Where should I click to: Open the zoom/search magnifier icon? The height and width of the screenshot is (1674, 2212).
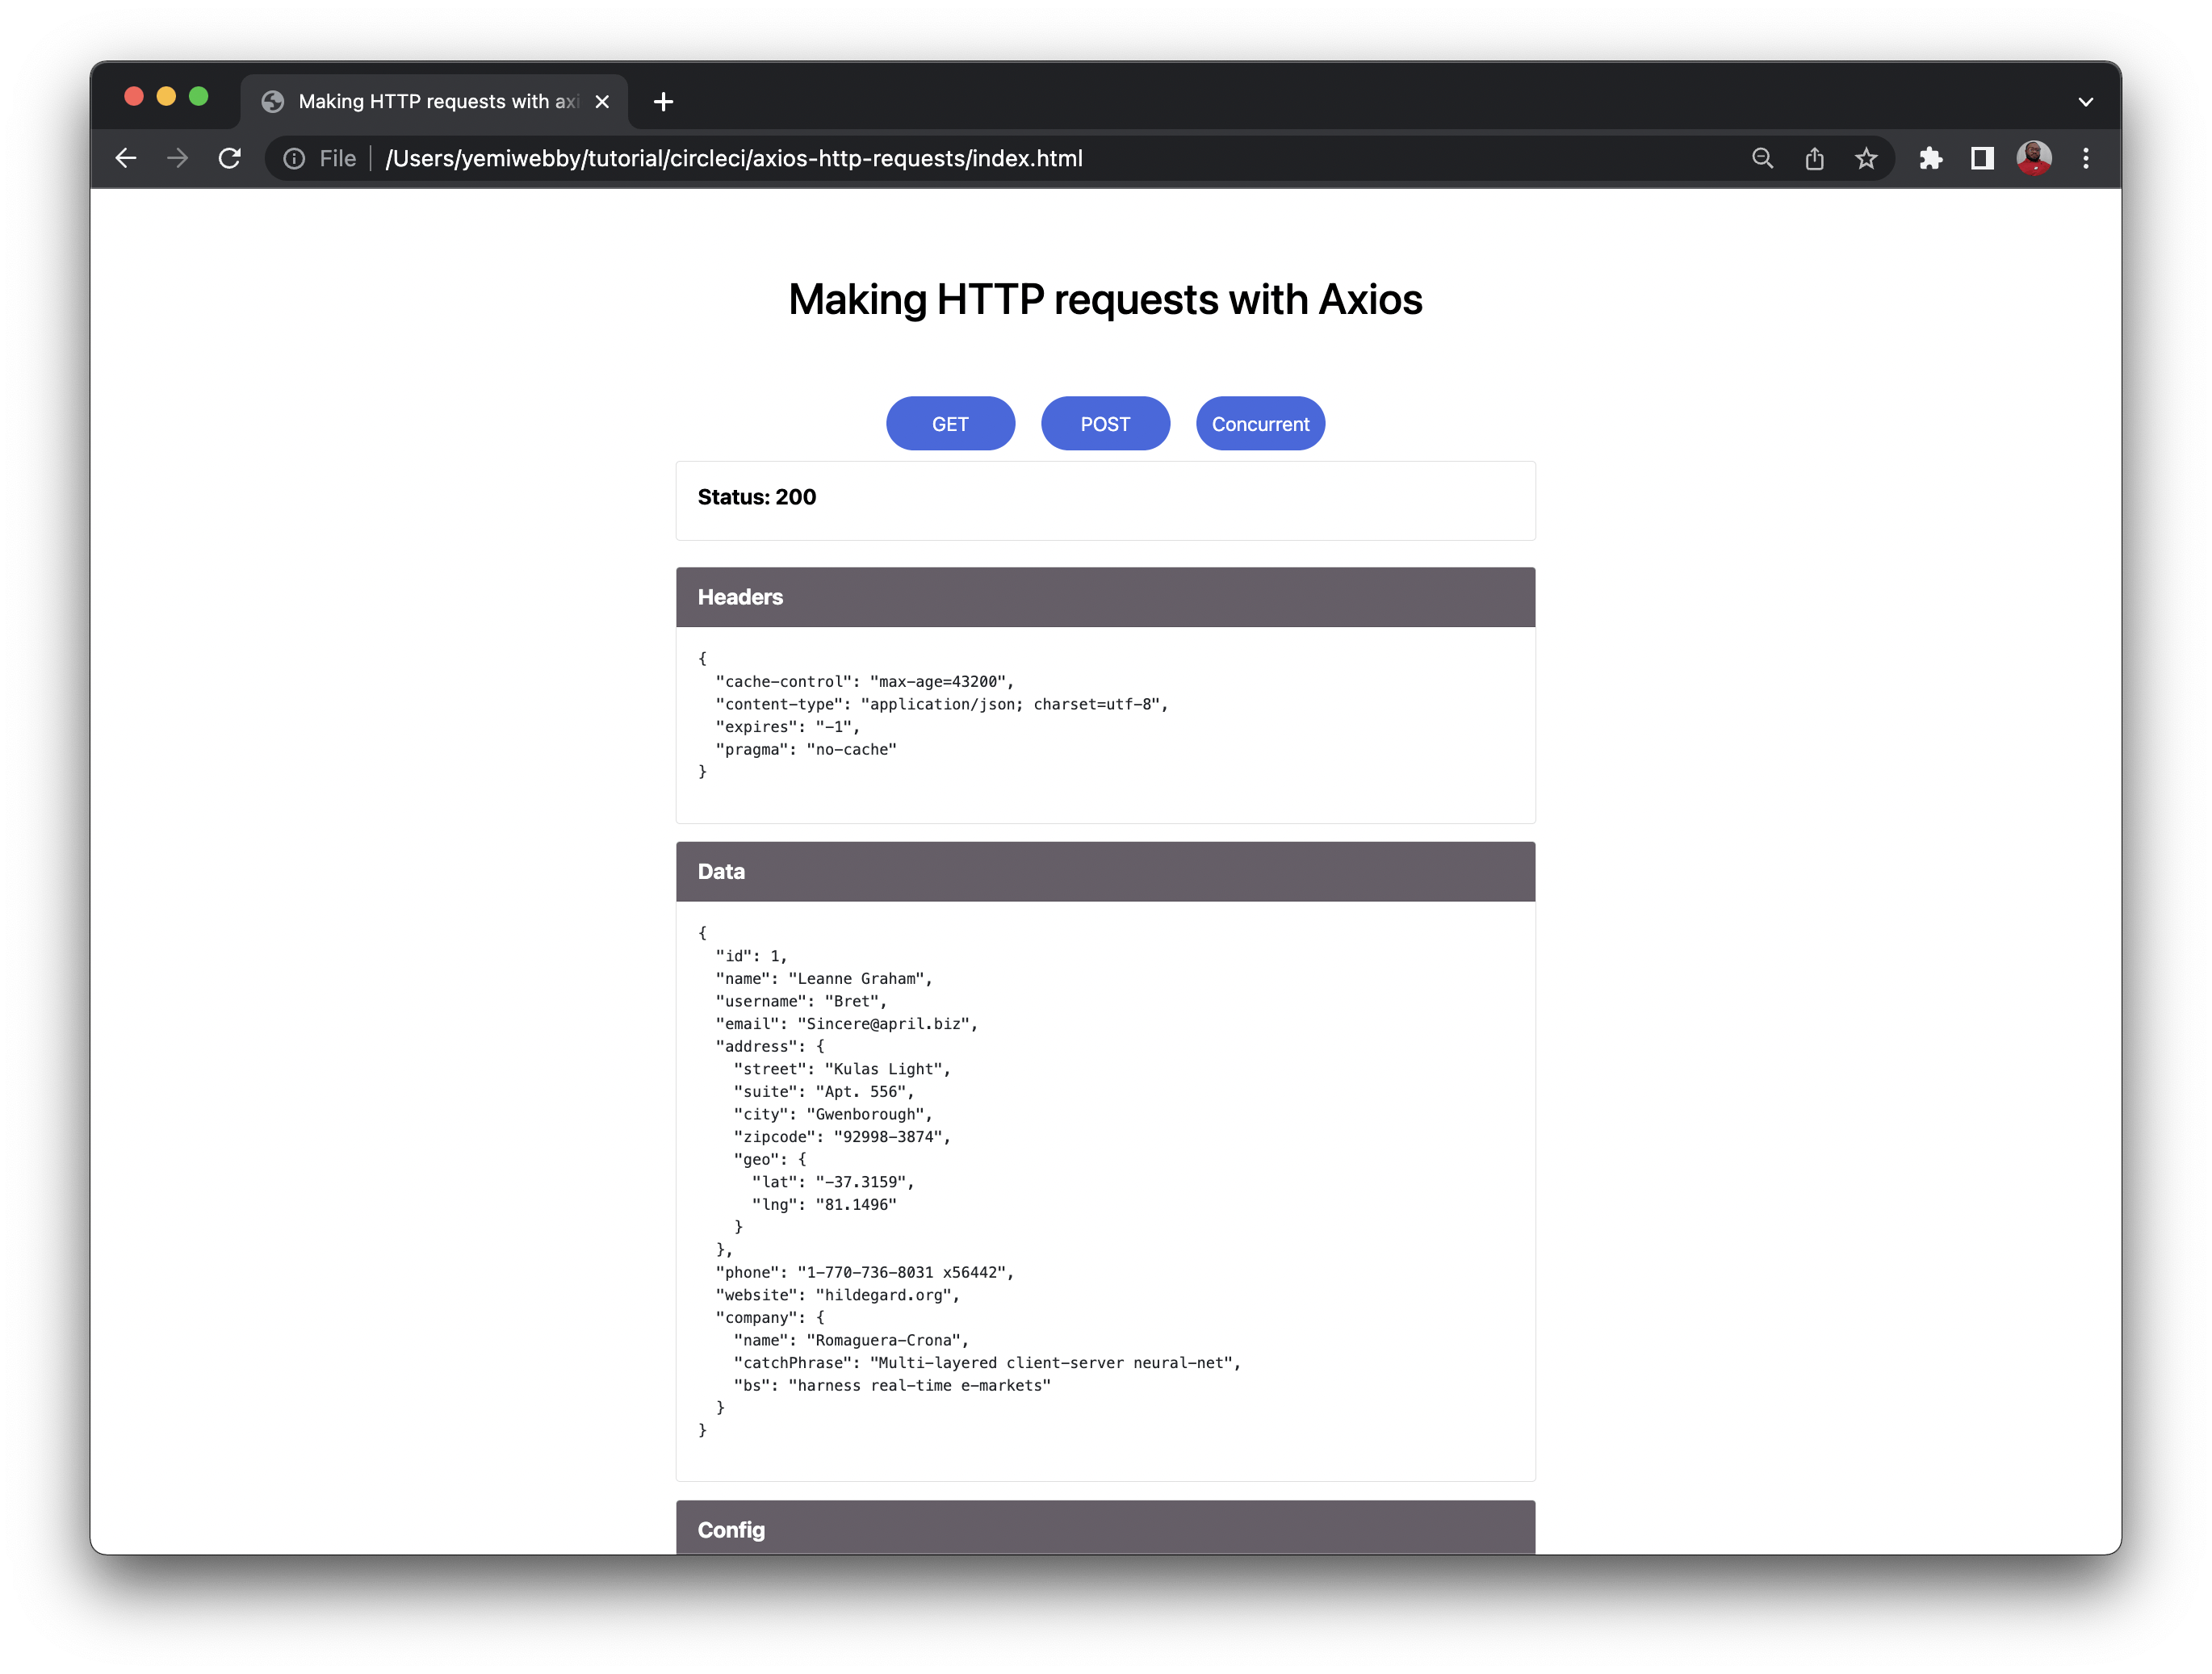[1763, 158]
